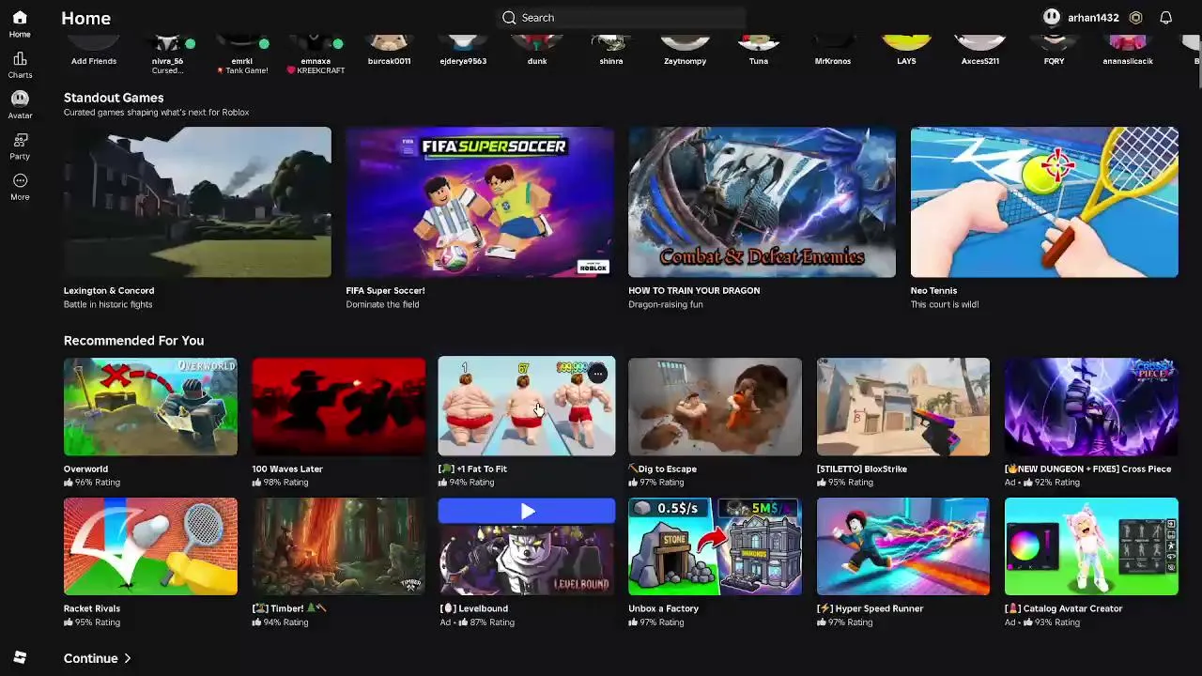Open three-dots menu on +1 Fat To Fit

tap(598, 374)
